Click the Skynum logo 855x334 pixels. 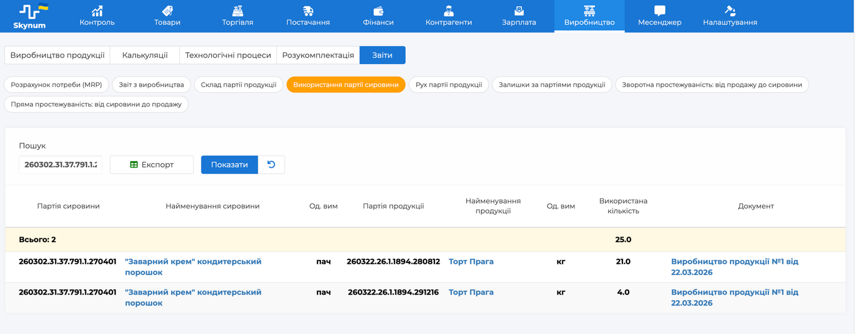coord(33,16)
